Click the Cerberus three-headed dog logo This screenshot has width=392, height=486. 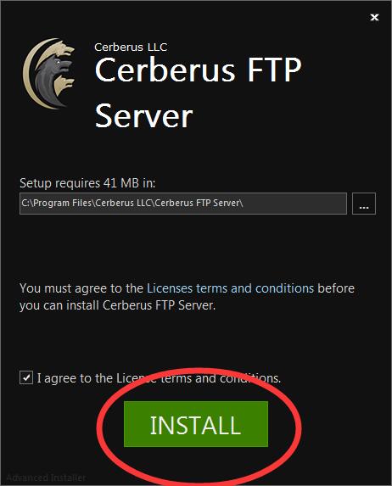coord(49,74)
